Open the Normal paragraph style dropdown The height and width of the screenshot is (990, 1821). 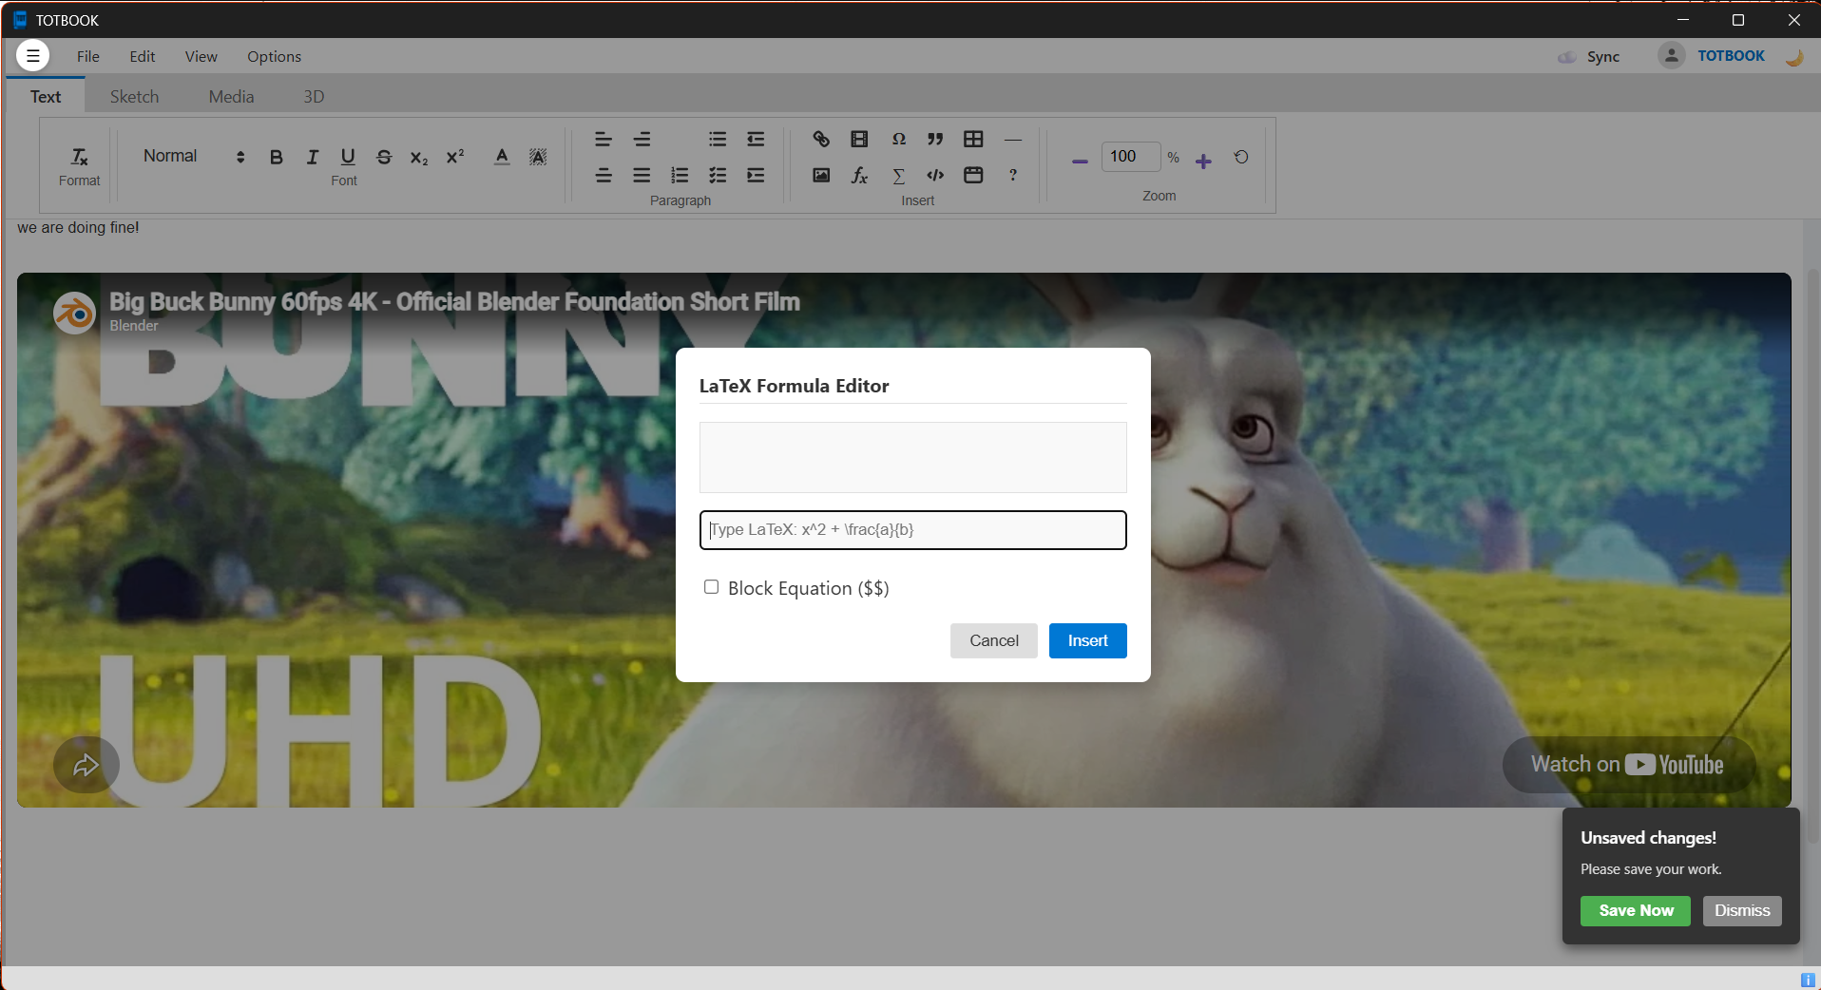tap(194, 156)
